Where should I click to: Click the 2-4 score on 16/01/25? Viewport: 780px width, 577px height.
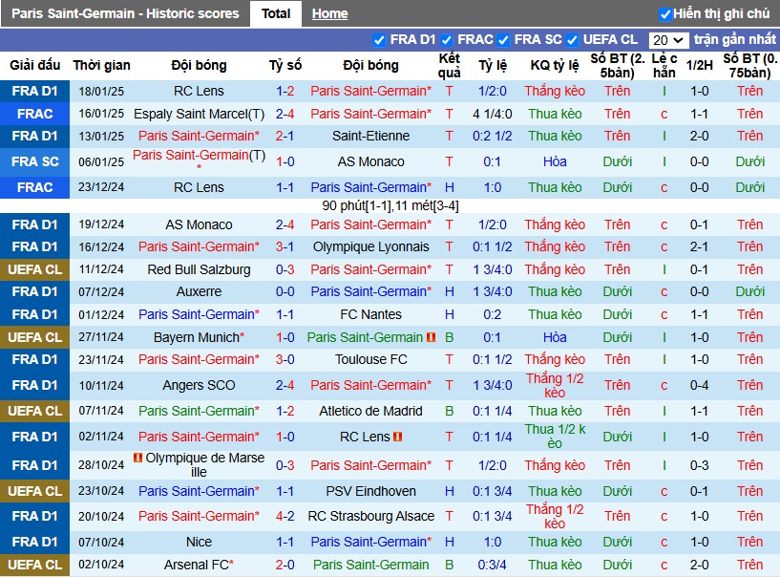click(285, 114)
